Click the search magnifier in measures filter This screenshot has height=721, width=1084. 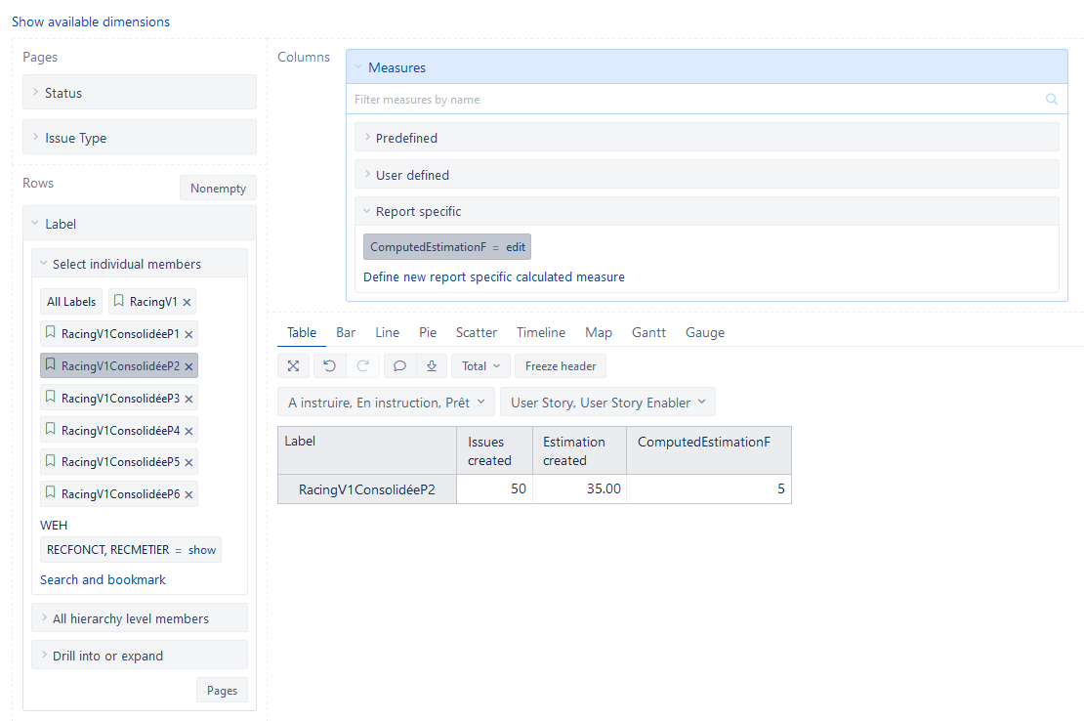pos(1052,100)
